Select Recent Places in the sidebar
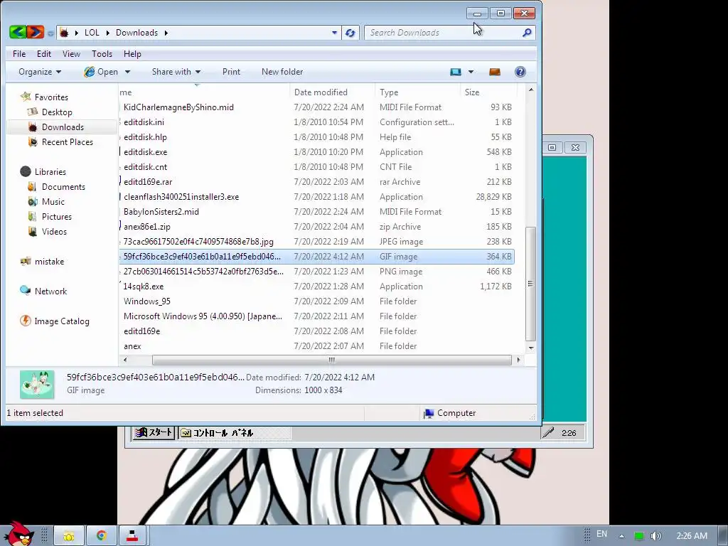The image size is (728, 546). (x=68, y=141)
